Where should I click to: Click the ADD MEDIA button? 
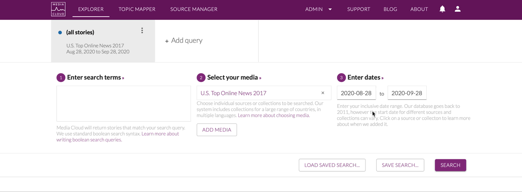(217, 130)
